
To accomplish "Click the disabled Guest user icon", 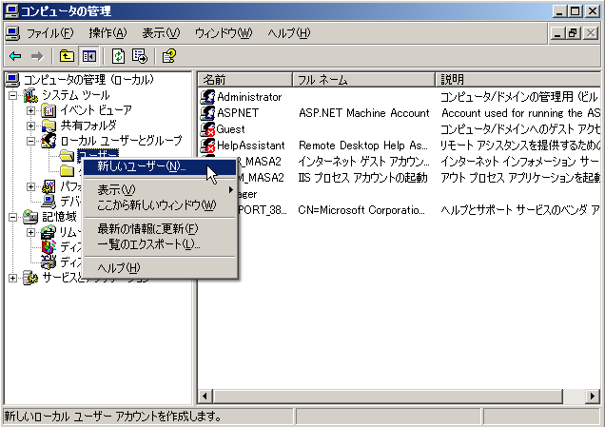I will [207, 129].
